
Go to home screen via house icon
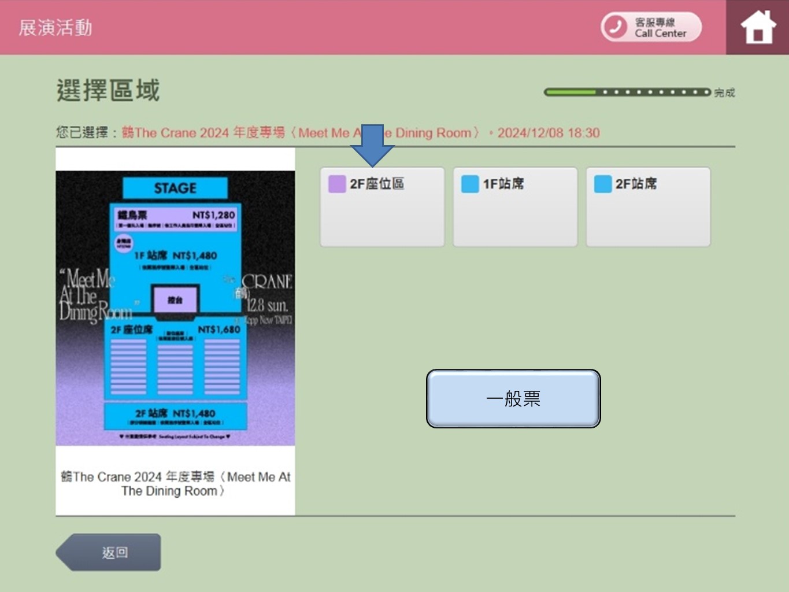point(758,27)
